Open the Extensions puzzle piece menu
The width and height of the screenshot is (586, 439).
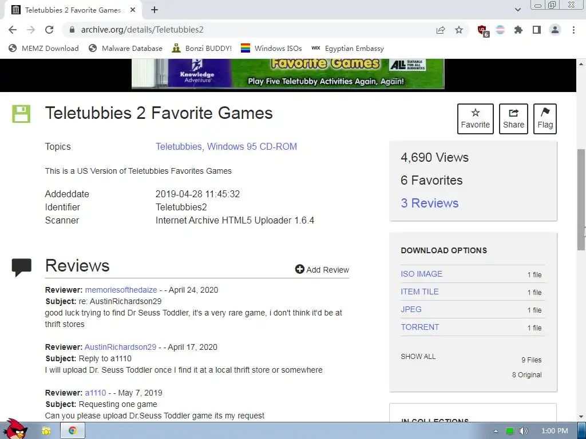coord(518,30)
